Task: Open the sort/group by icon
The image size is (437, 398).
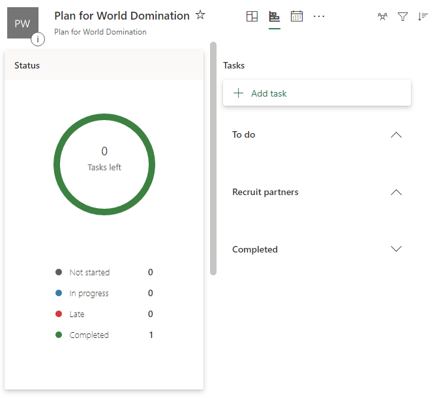Action: pyautogui.click(x=423, y=17)
